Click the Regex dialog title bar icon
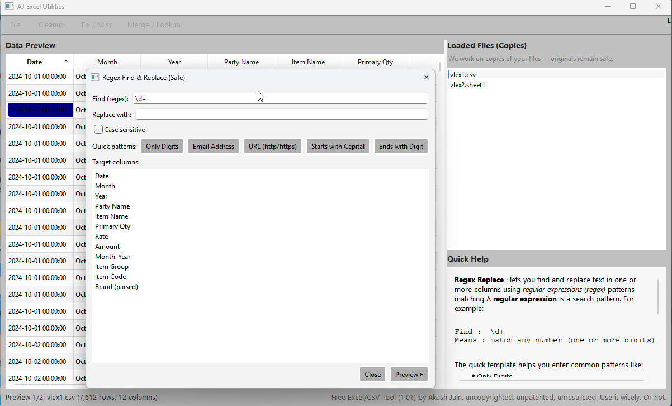The height and width of the screenshot is (406, 672). coord(94,77)
